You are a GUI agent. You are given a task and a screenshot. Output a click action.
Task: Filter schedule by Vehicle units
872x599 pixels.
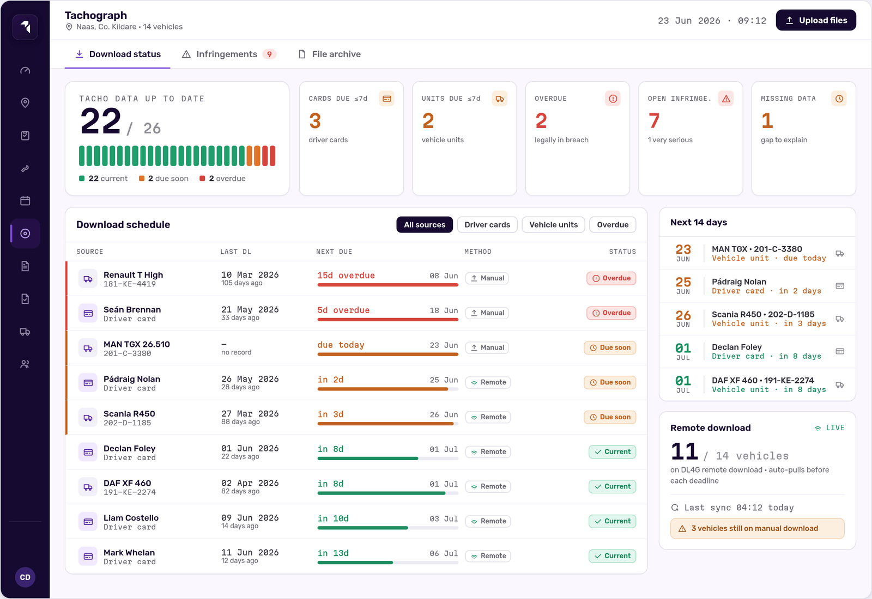pyautogui.click(x=553, y=225)
